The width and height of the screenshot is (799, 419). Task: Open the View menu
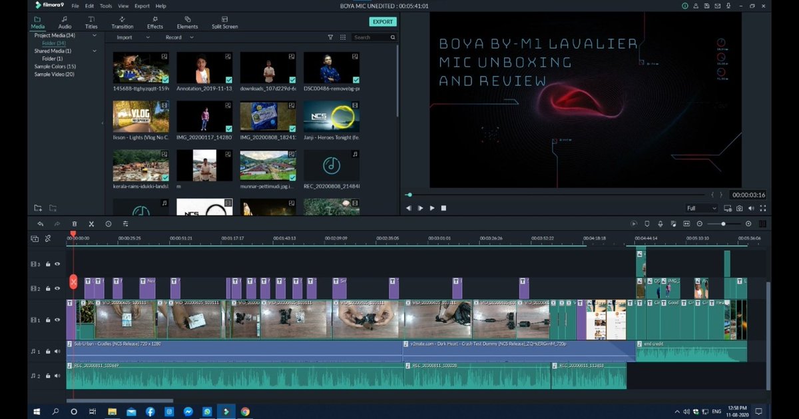click(123, 5)
